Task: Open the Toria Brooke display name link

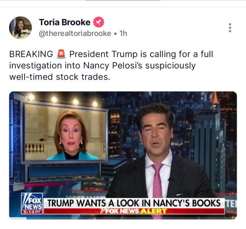Action: [x=64, y=22]
